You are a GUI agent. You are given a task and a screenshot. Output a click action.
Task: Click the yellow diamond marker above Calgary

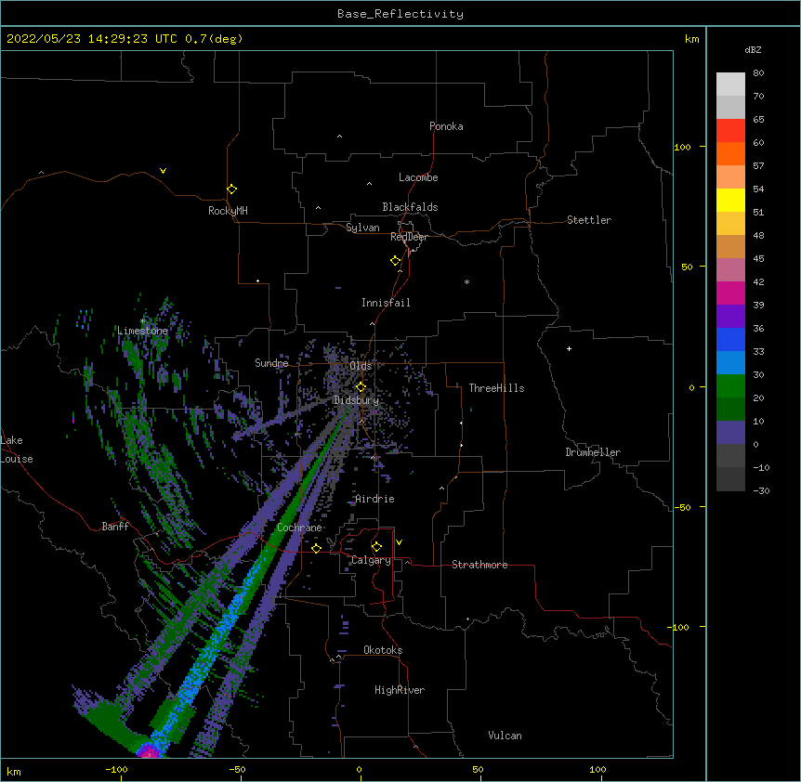tap(376, 547)
